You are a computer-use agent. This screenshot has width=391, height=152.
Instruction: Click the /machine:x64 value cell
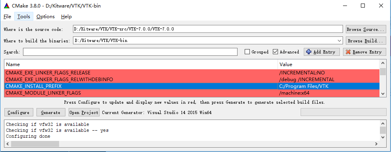(328, 93)
